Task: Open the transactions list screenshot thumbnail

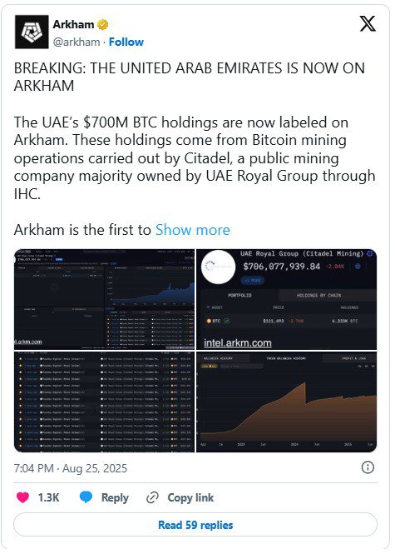Action: click(x=104, y=402)
